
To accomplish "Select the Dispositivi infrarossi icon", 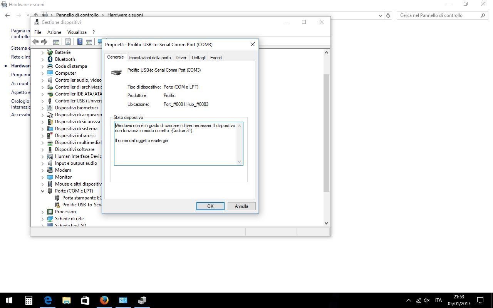I will point(50,136).
